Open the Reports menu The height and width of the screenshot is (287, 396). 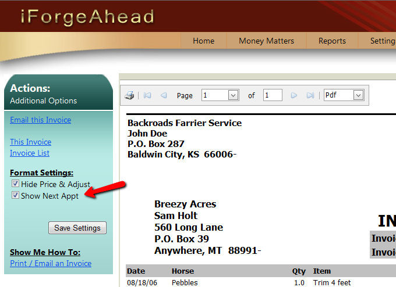tap(332, 41)
